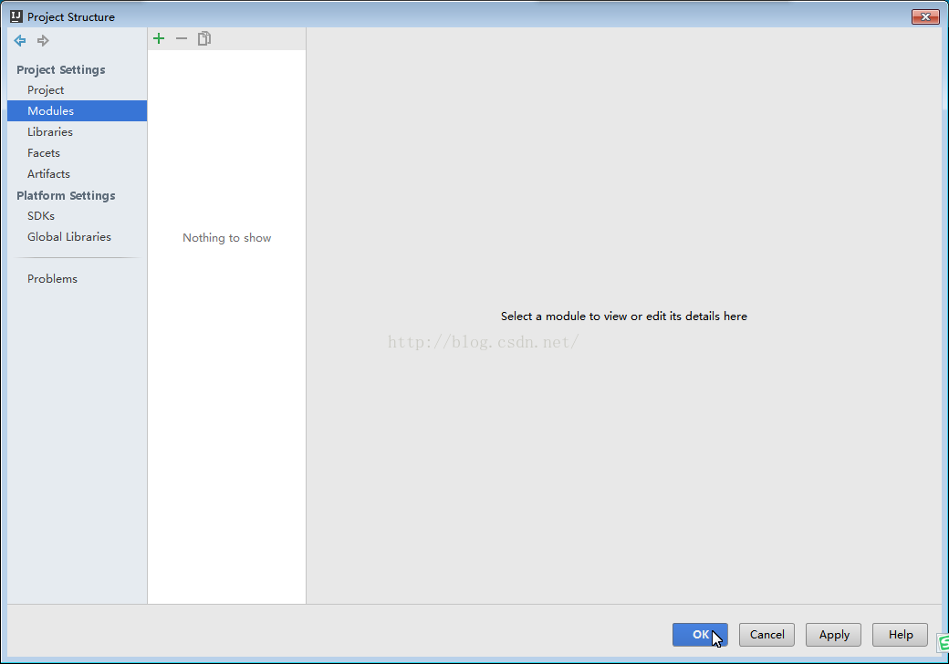Click the Apply button
Screen dimensions: 949x664
pos(833,635)
